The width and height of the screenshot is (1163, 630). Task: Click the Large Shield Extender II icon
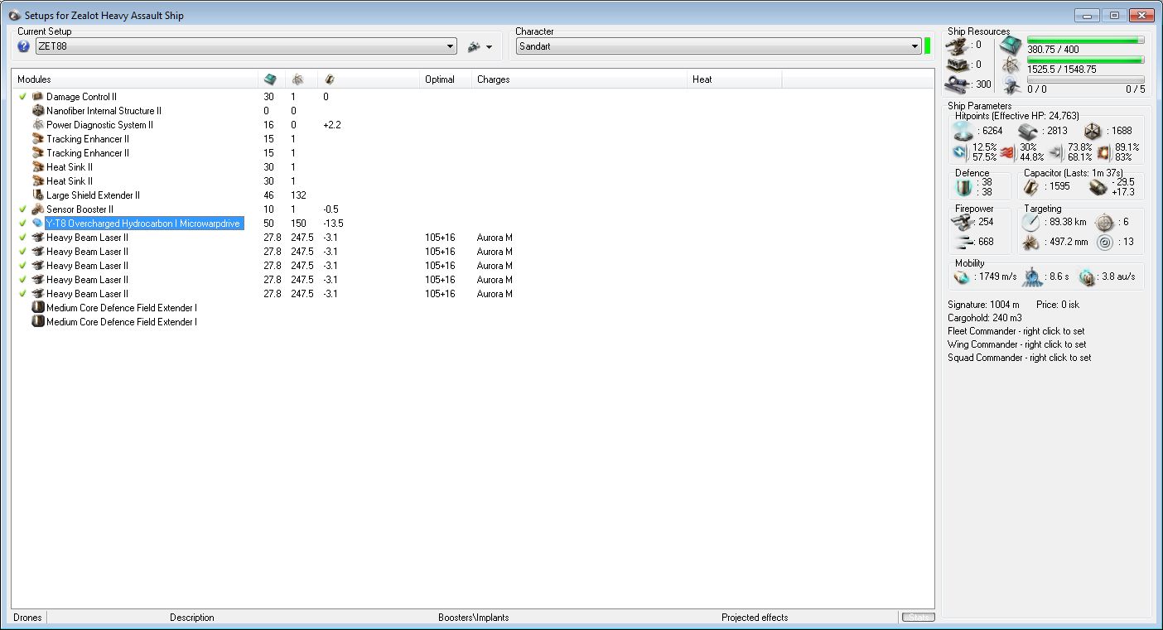pyautogui.click(x=37, y=195)
